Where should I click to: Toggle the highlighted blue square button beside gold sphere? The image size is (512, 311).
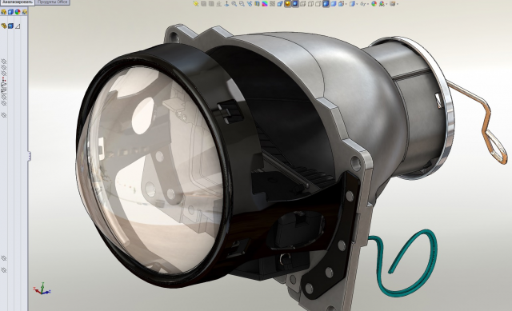pyautogui.click(x=295, y=4)
